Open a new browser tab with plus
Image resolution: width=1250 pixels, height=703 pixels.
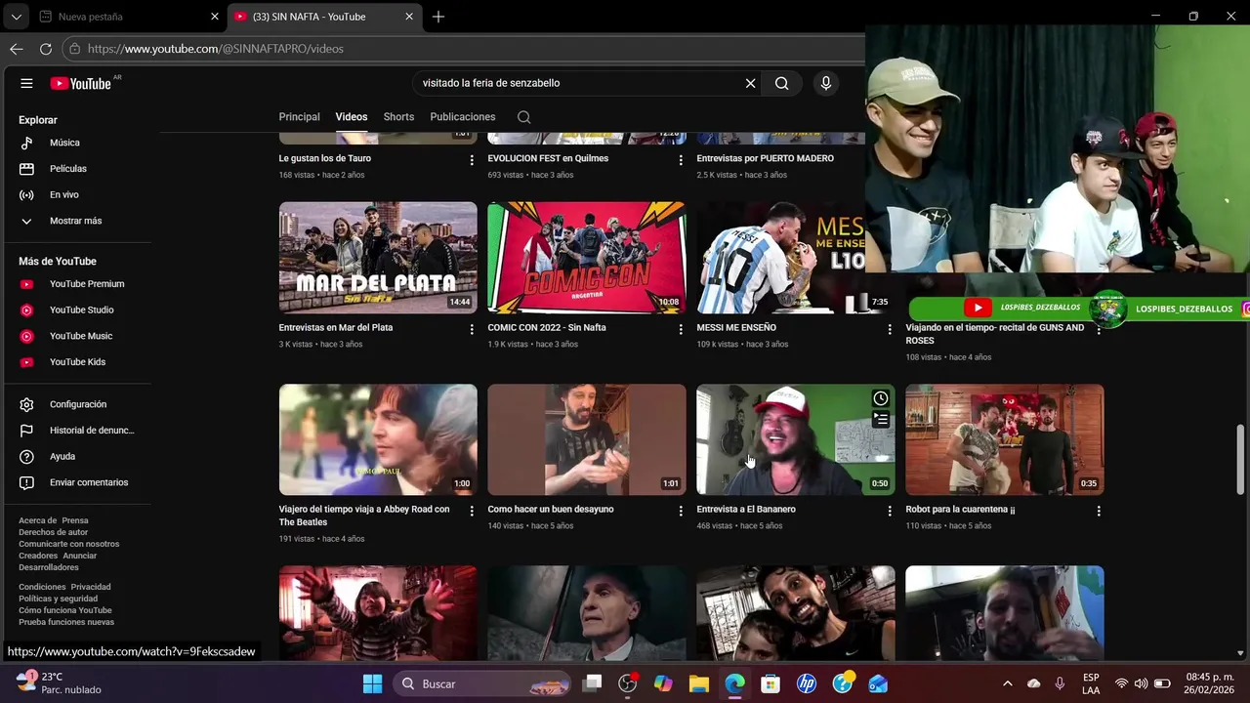438,17
